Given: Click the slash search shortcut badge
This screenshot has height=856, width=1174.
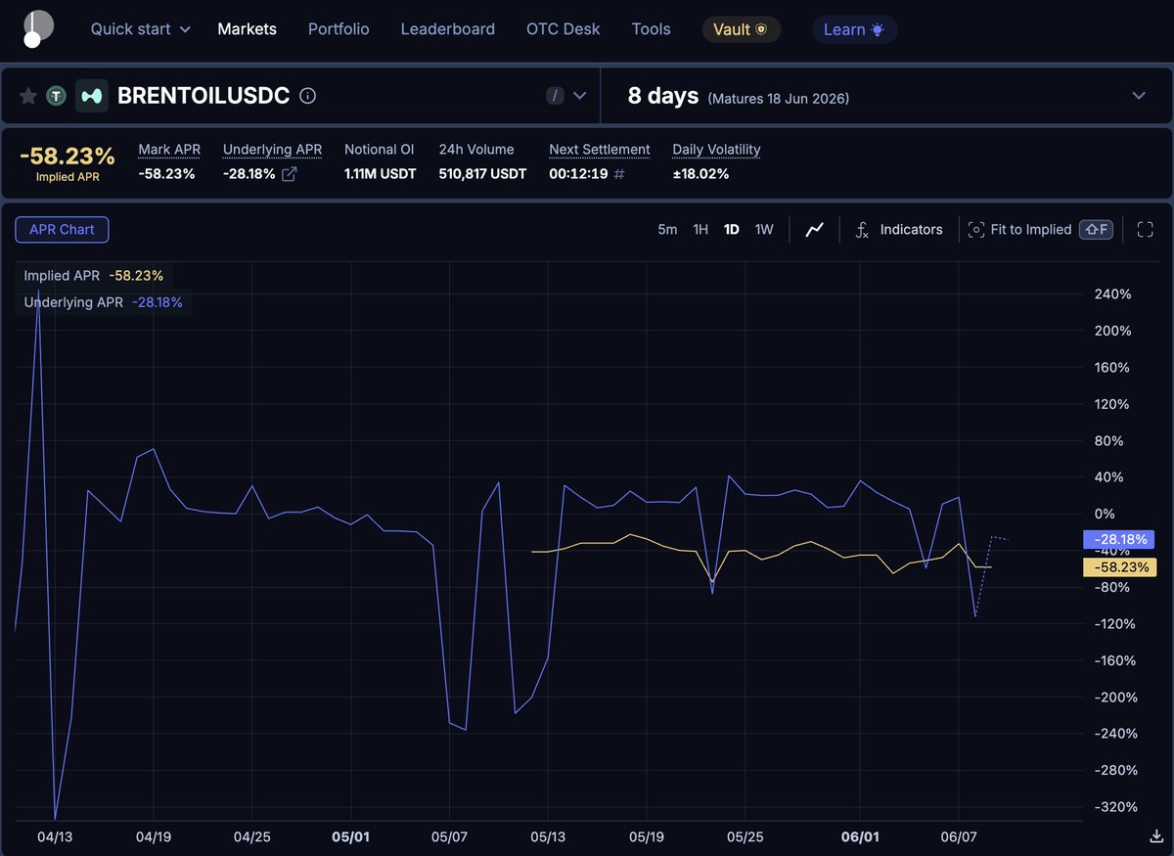Looking at the screenshot, I should click(x=556, y=96).
